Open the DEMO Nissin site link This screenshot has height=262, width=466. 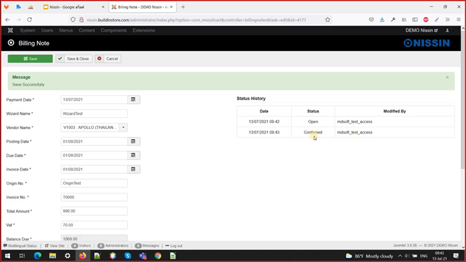(422, 30)
